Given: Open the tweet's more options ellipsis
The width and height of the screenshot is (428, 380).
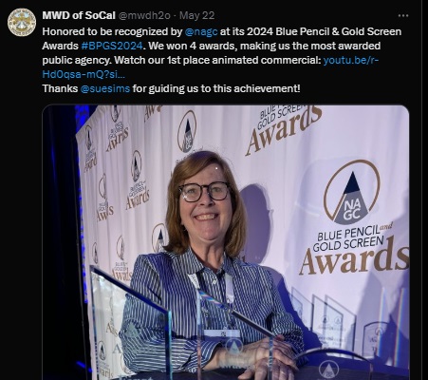Looking at the screenshot, I should pyautogui.click(x=403, y=15).
